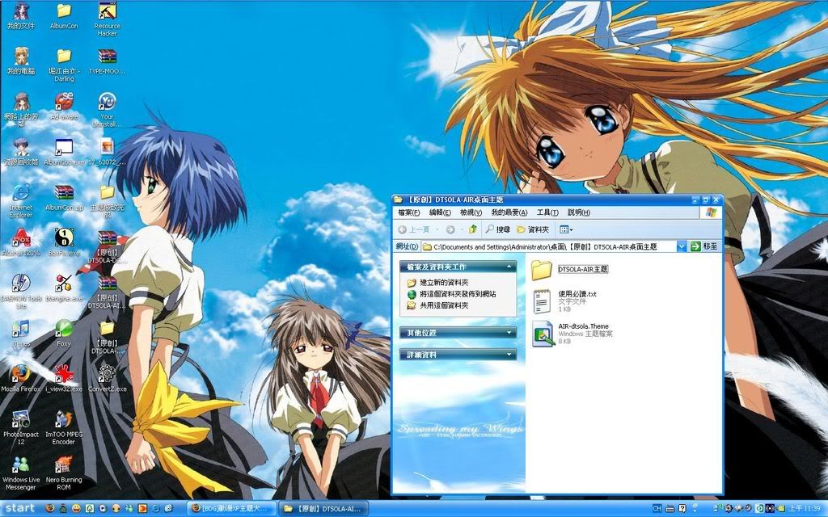Select the AlbumCon.zip archive icon
The width and height of the screenshot is (828, 517).
64,197
